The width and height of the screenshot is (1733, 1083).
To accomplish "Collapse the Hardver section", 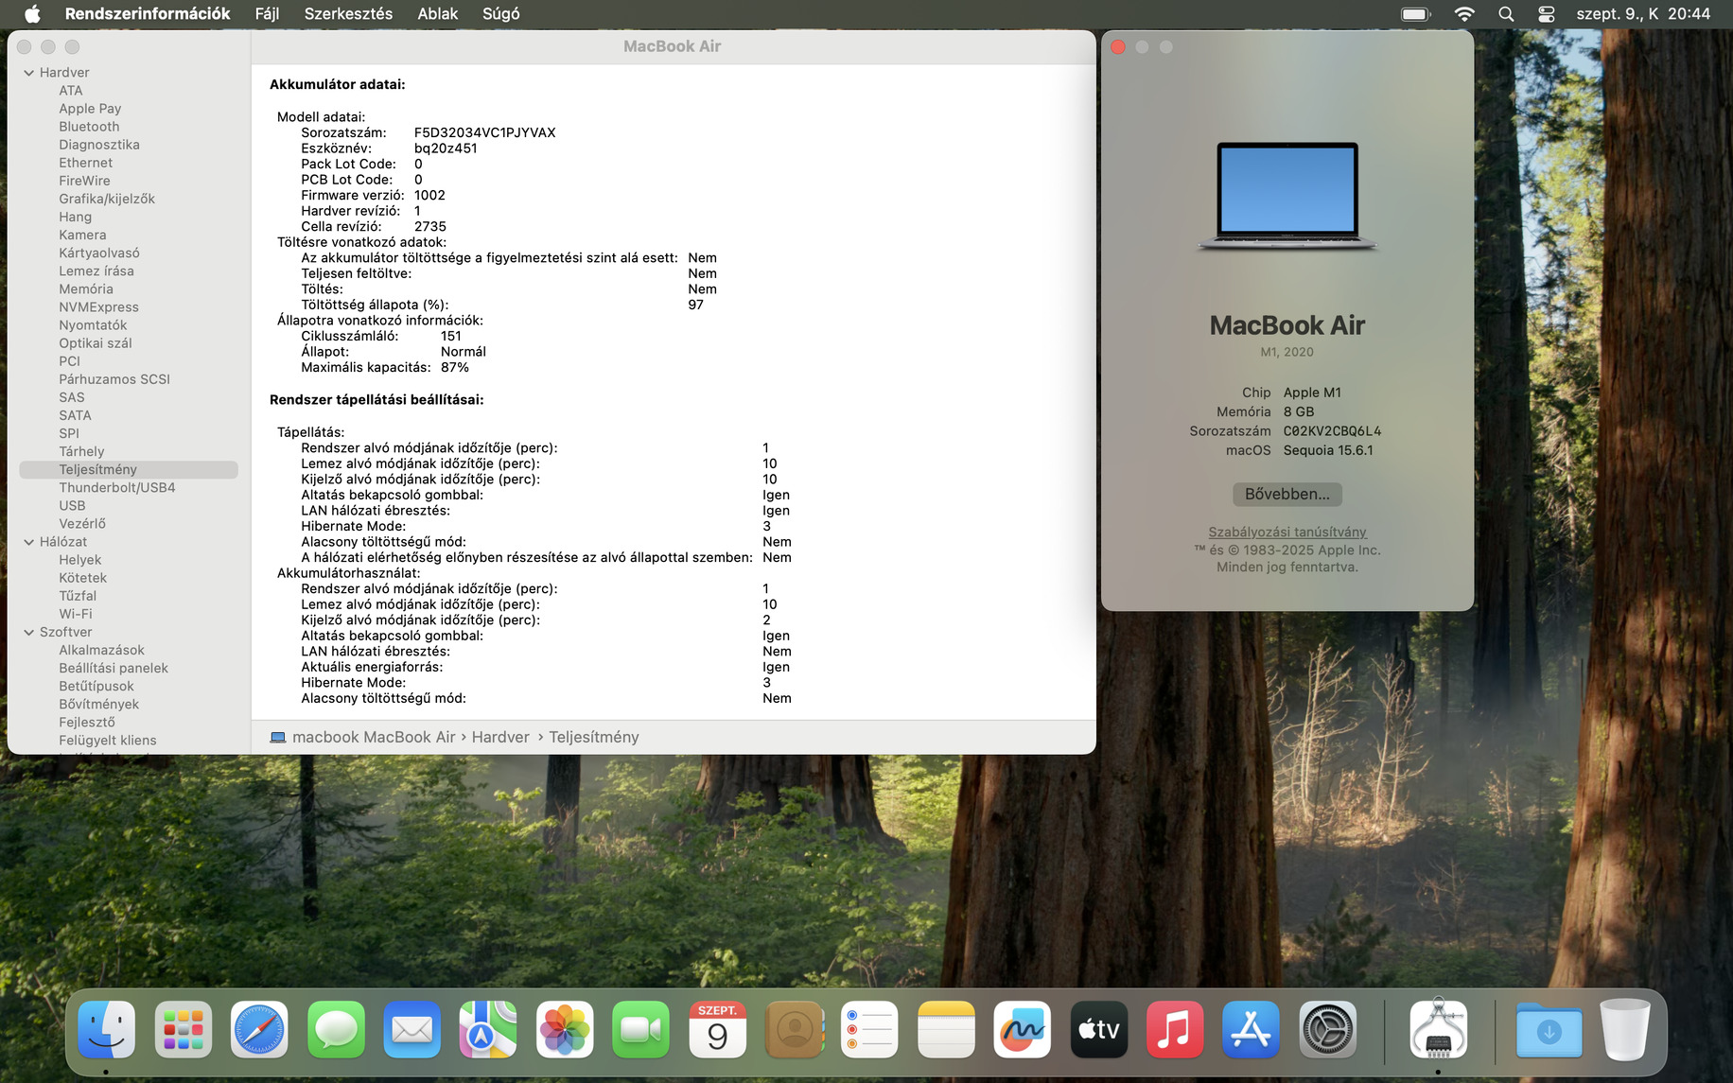I will click(29, 73).
